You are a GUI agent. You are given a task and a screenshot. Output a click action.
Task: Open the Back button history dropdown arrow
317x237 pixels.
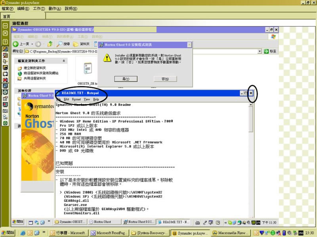[x=32, y=44]
